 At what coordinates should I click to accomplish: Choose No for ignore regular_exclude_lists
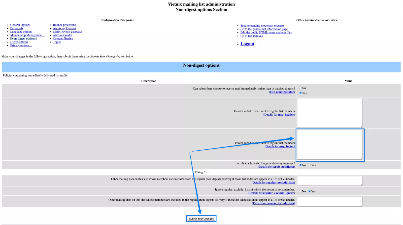pyautogui.click(x=300, y=191)
